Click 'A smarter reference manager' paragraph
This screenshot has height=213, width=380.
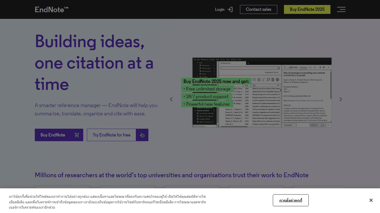(96, 110)
